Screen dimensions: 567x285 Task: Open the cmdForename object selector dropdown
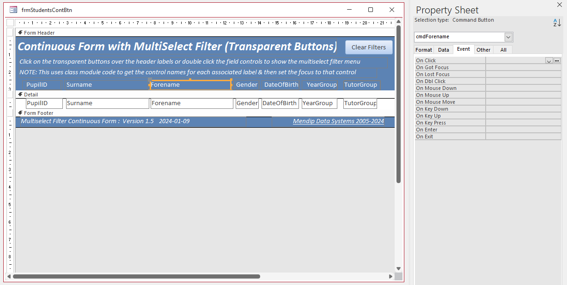click(x=508, y=37)
